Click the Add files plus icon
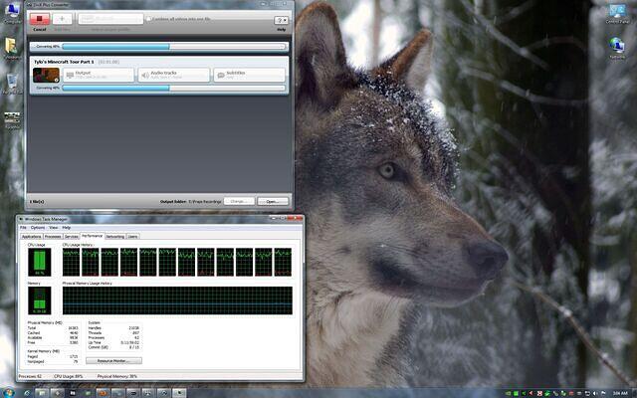Image resolution: width=637 pixels, height=398 pixels. point(62,18)
